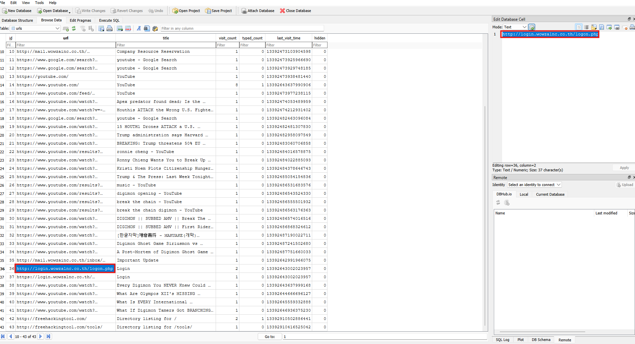
Task: Click the set as NULL icon
Action: point(625,27)
